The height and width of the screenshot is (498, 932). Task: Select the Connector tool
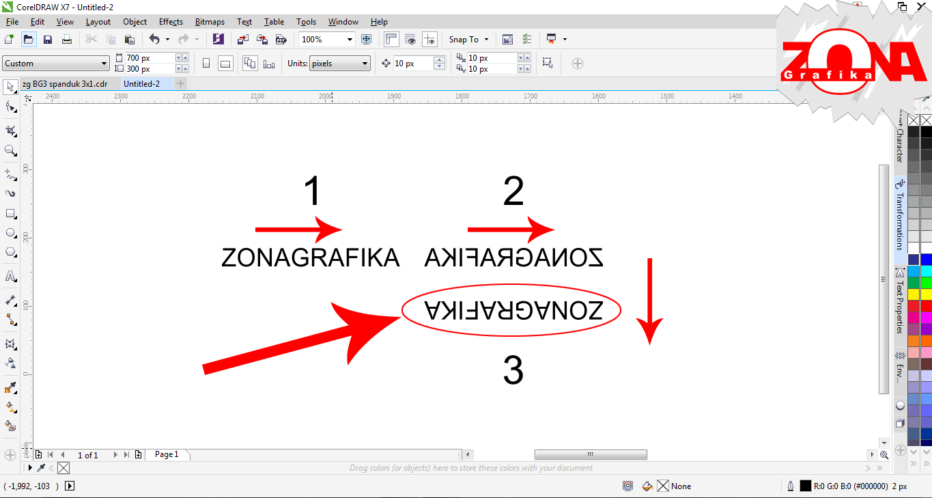[10, 319]
